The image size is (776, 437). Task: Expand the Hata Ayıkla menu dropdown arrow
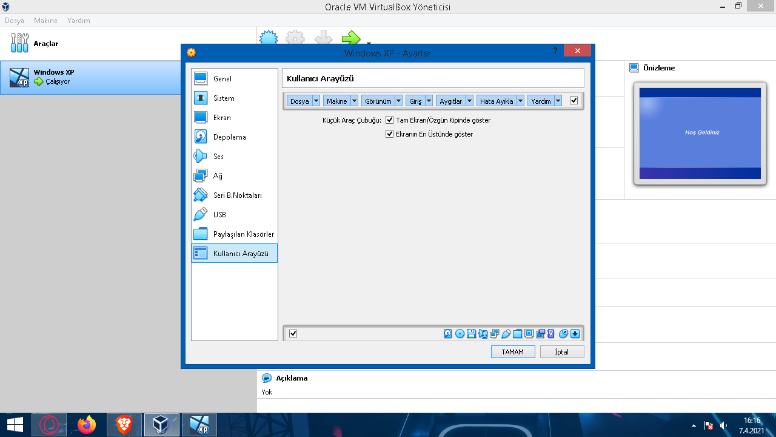(x=520, y=101)
